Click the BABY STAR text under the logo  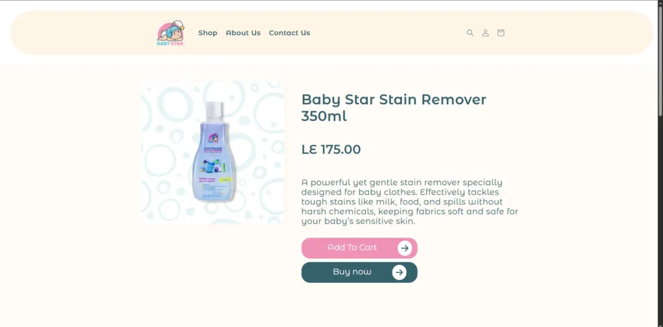tap(170, 43)
